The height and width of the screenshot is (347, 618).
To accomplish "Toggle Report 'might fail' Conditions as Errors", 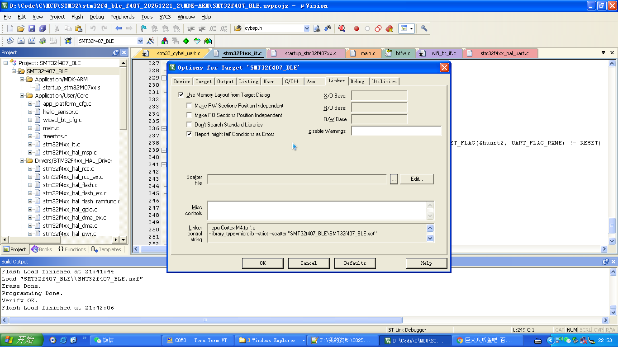I will (x=190, y=134).
